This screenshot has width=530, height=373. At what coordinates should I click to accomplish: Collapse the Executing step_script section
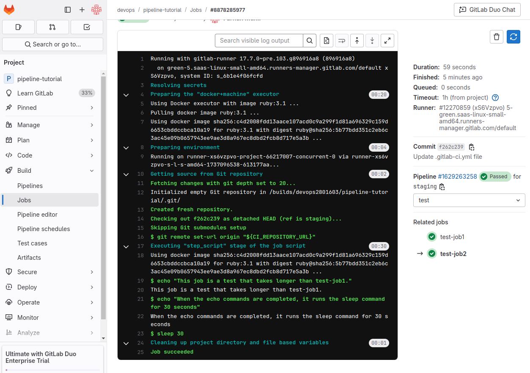[126, 246]
